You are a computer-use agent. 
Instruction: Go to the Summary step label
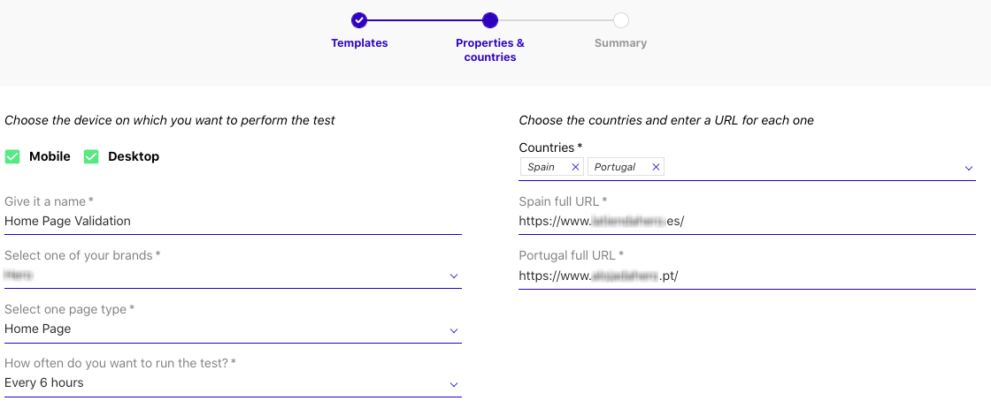click(x=620, y=43)
